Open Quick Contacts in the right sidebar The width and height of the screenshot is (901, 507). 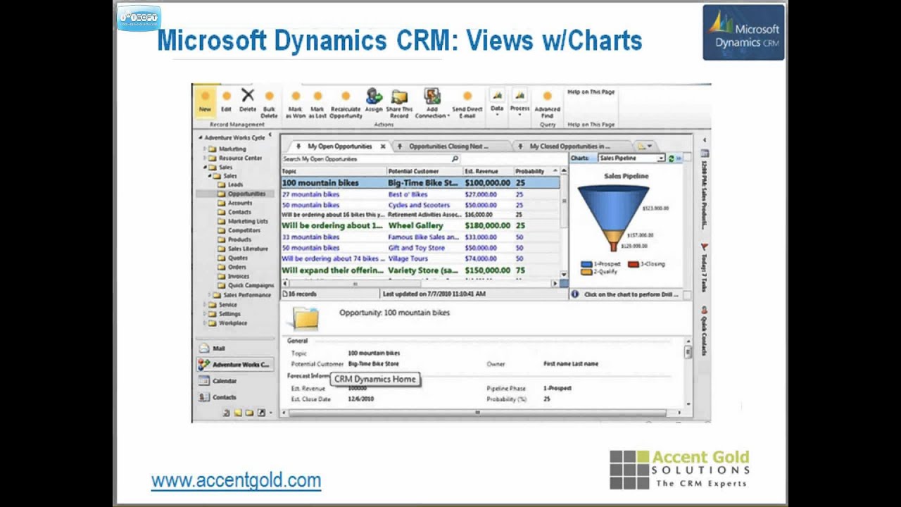(x=704, y=331)
